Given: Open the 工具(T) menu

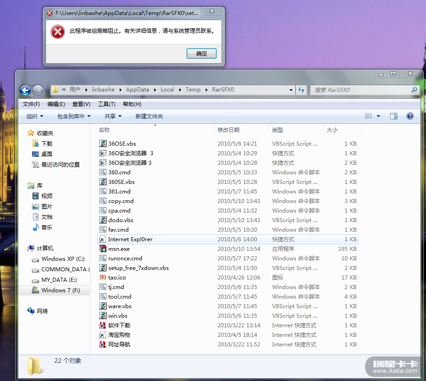Looking at the screenshot, I should click(106, 104).
